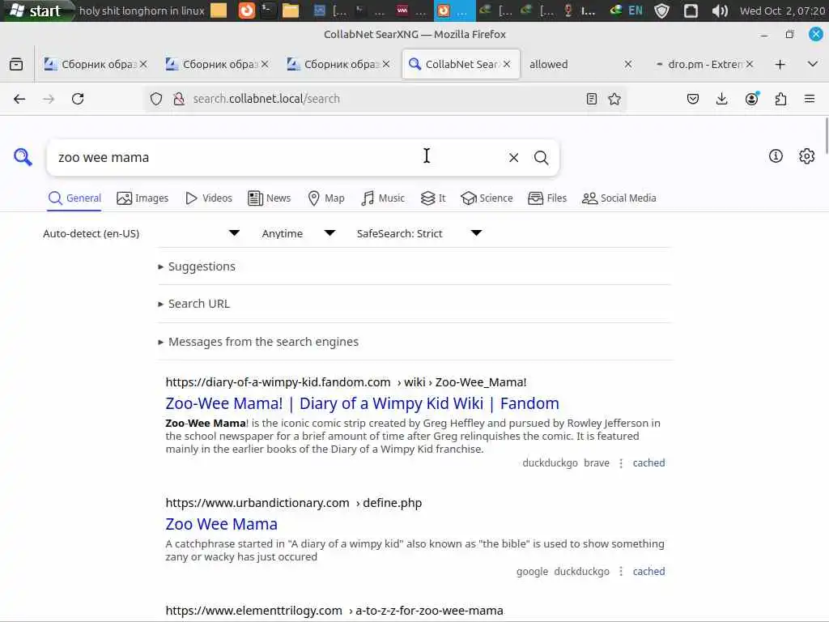Close the CollabNet SearXNG tab
Viewport: 829px width, 622px height.
click(507, 64)
